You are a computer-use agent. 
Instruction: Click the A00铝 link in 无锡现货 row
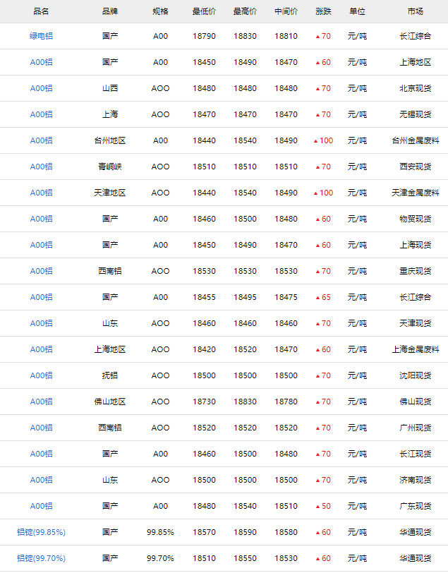point(41,114)
